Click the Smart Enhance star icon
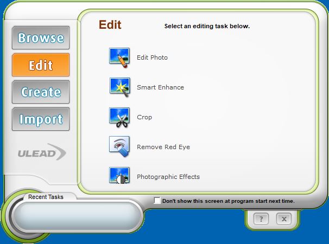The height and width of the screenshot is (244, 329). pyautogui.click(x=119, y=87)
